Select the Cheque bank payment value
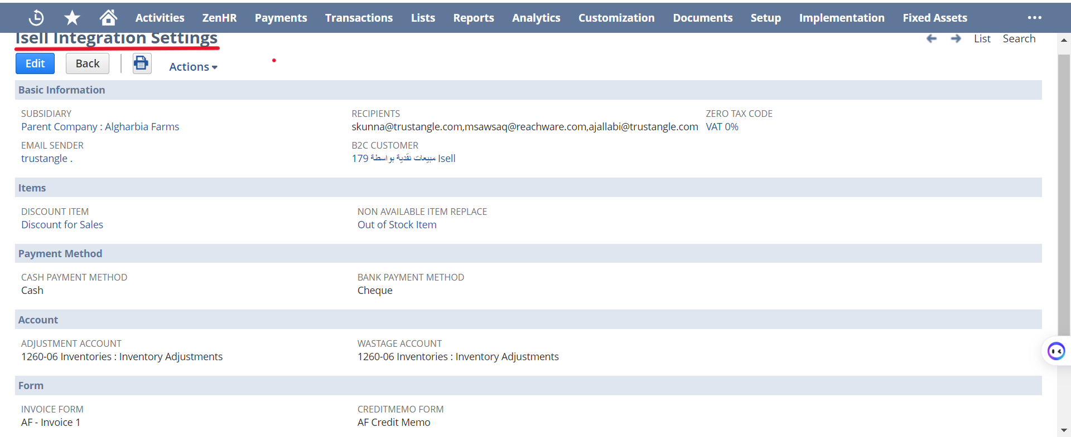1071x437 pixels. coord(375,291)
